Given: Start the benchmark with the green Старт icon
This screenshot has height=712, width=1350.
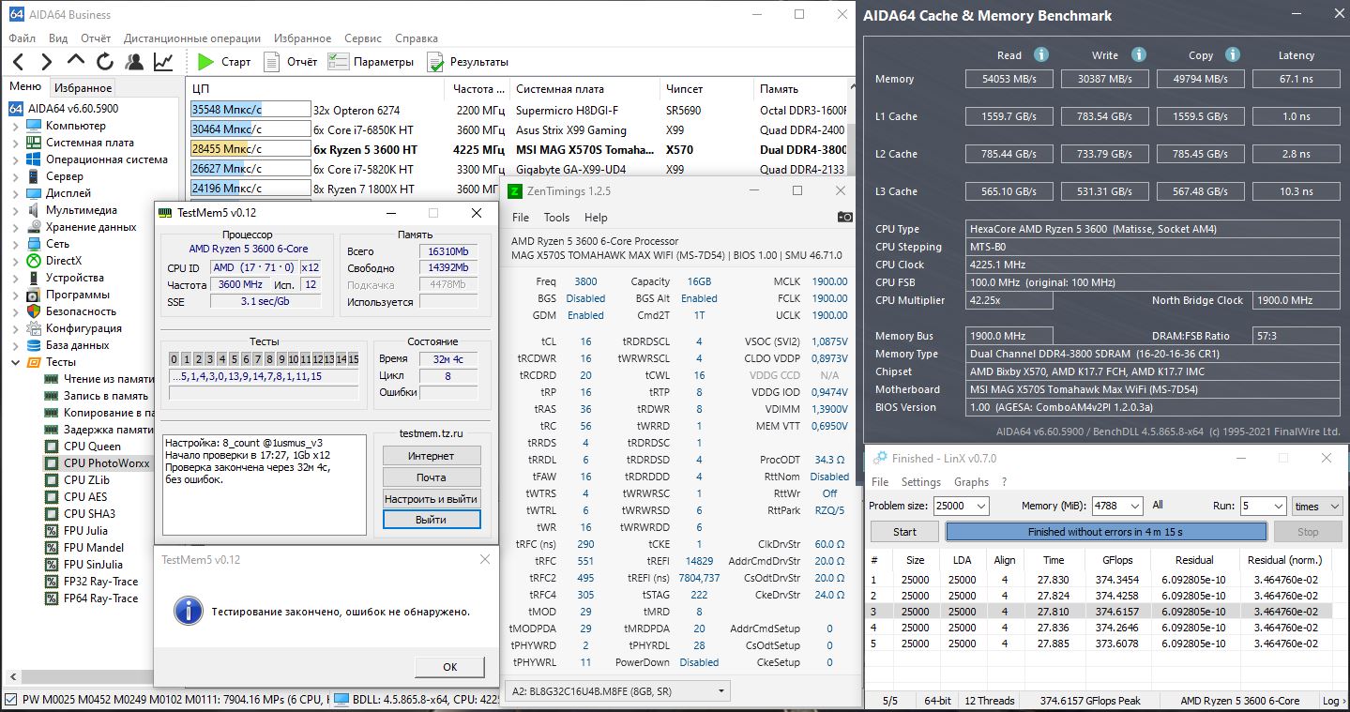Looking at the screenshot, I should (x=205, y=62).
